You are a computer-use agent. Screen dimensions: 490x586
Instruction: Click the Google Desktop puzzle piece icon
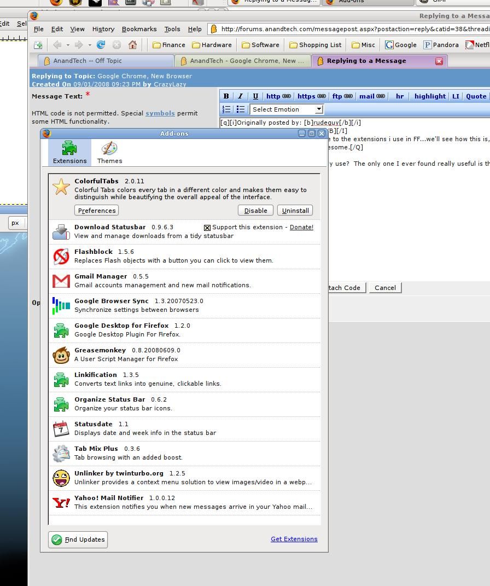click(x=61, y=330)
